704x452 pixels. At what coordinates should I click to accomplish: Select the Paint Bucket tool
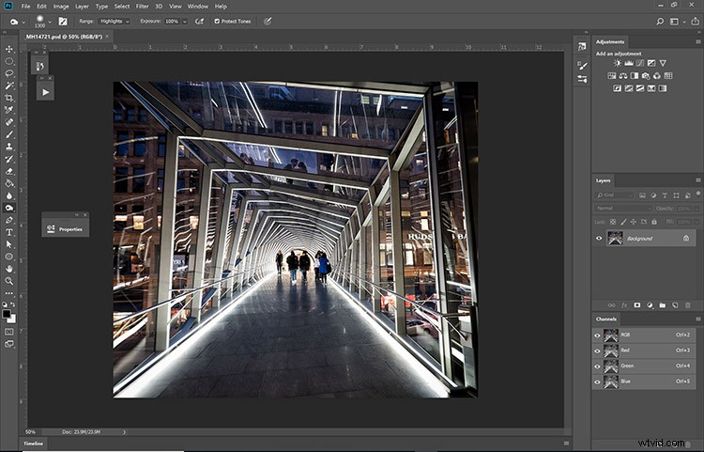[x=9, y=183]
